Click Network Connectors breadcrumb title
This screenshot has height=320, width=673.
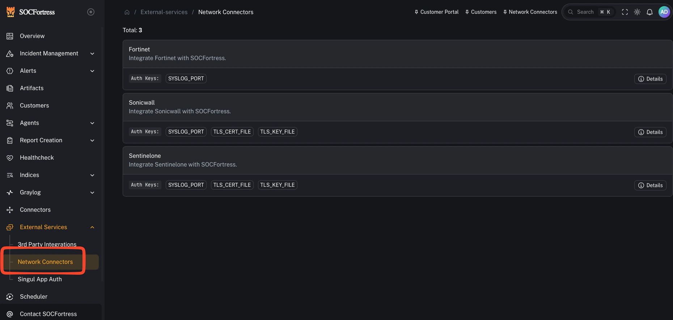226,12
